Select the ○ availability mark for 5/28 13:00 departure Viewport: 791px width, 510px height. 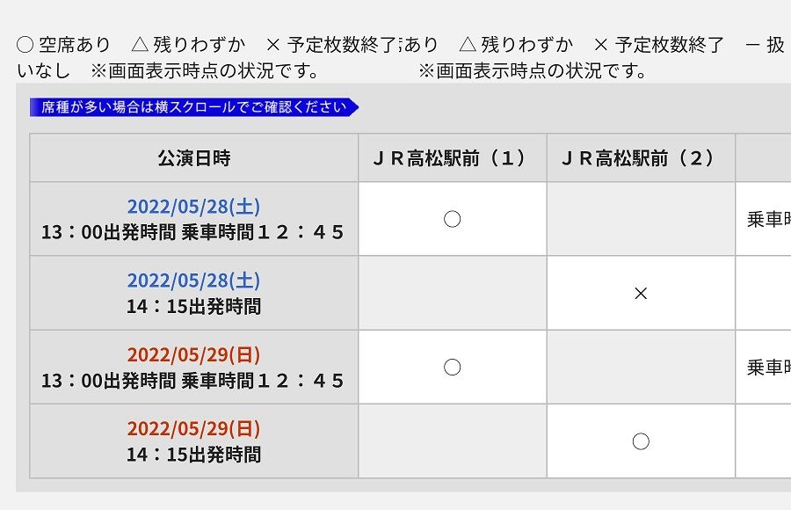pos(452,219)
